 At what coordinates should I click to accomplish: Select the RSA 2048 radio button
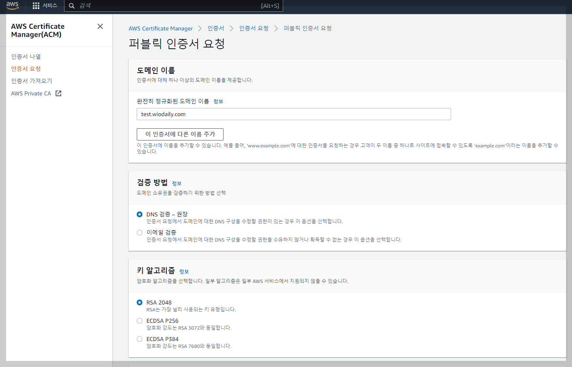pos(140,302)
